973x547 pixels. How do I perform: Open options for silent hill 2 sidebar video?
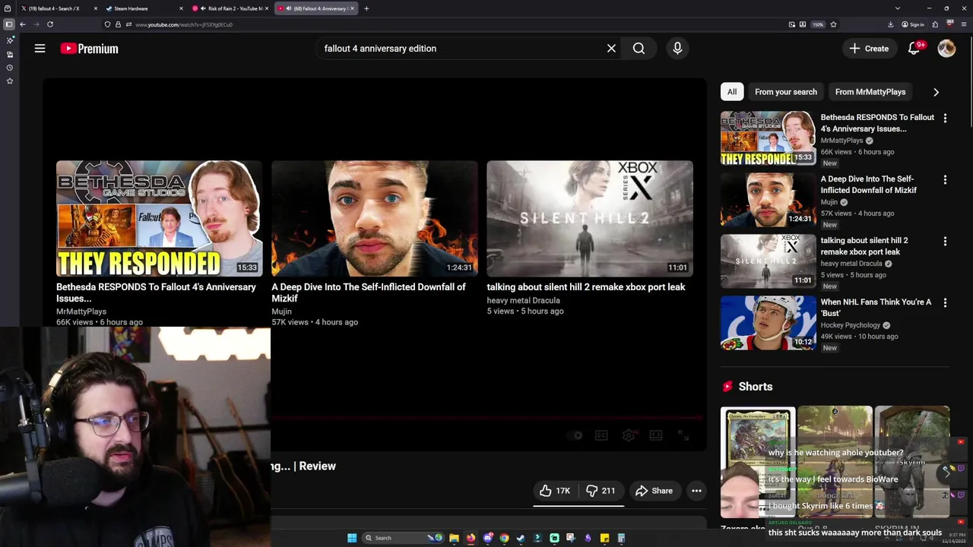tap(945, 242)
